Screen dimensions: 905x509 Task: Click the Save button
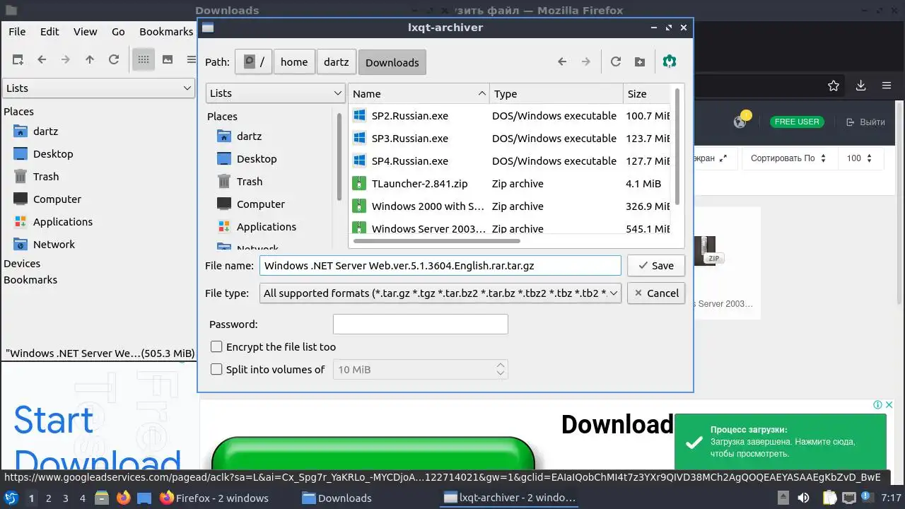656,266
